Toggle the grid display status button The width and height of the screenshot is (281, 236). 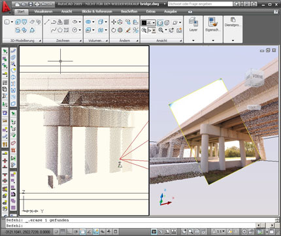pos(63,231)
